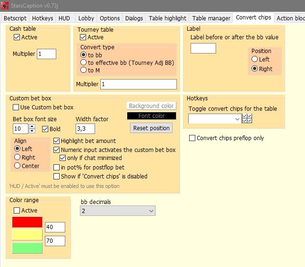Image resolution: width=305 pixels, height=267 pixels.
Task: Select Left alignment radio button
Action: pos(17,149)
